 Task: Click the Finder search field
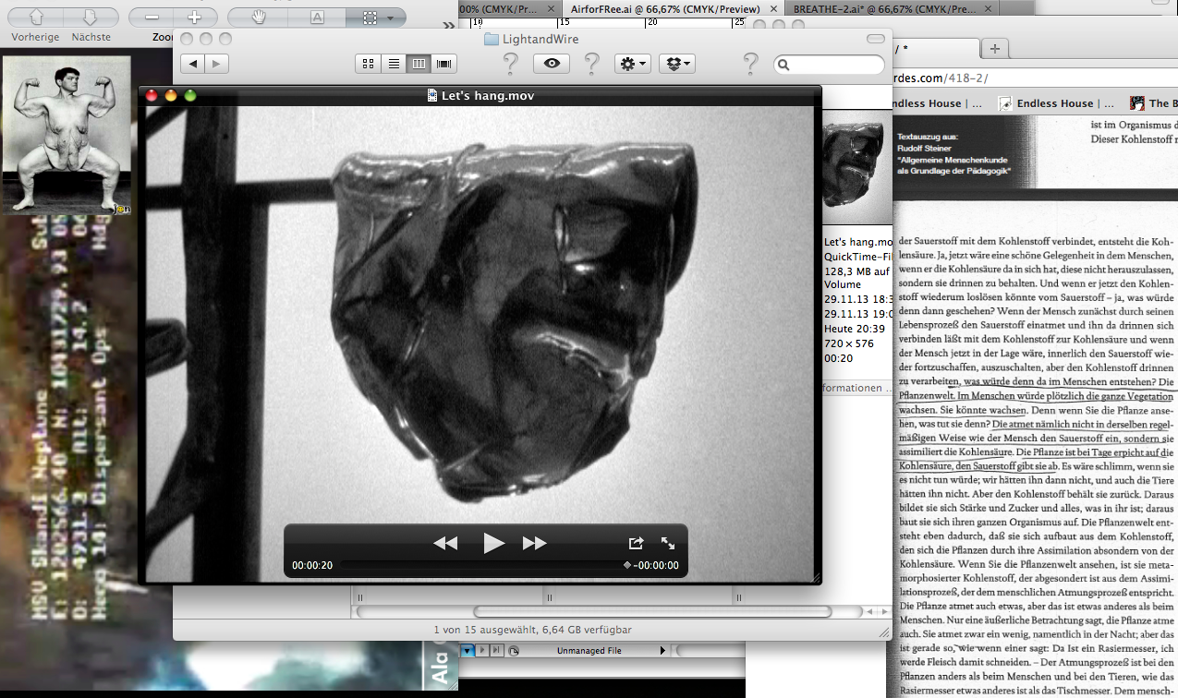coord(829,65)
